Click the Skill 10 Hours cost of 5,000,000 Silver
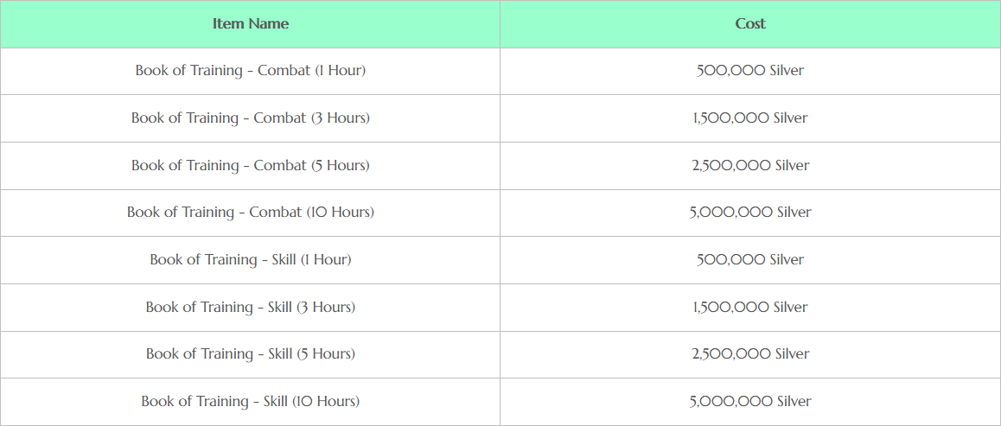 pos(750,401)
